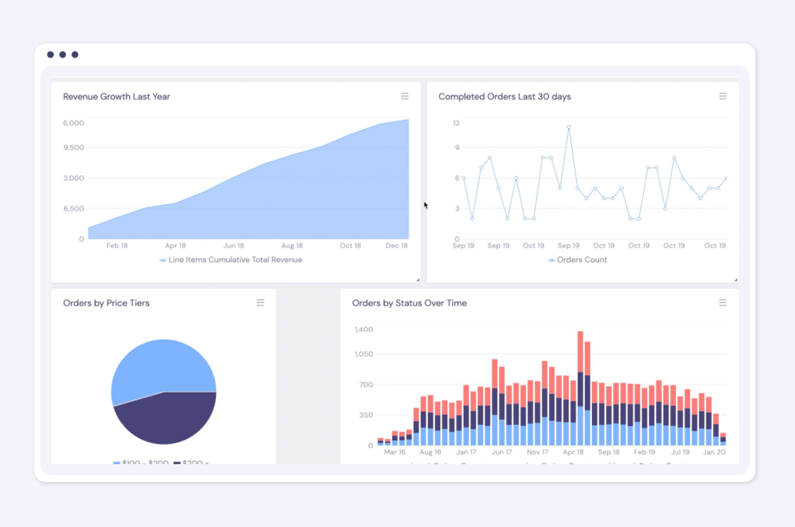Click the Feb 19 axis label
The width and height of the screenshot is (795, 527).
(644, 452)
